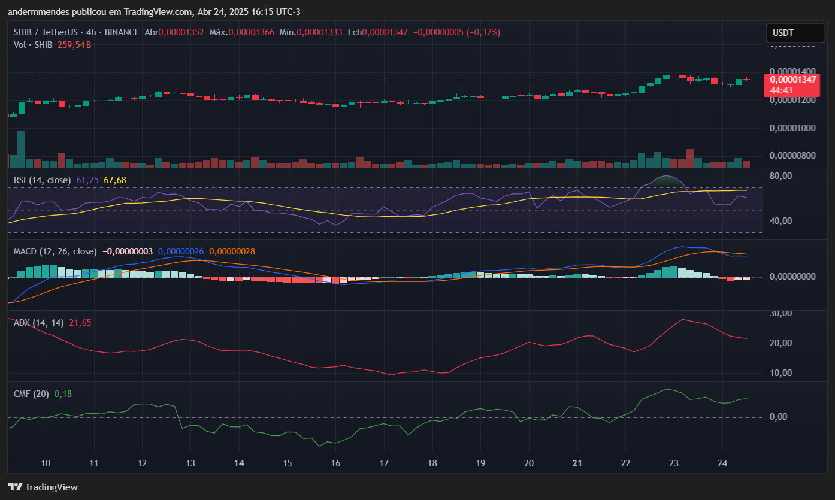This screenshot has height=500, width=835.
Task: Click the green CMF value 0,18
Action: [63, 393]
